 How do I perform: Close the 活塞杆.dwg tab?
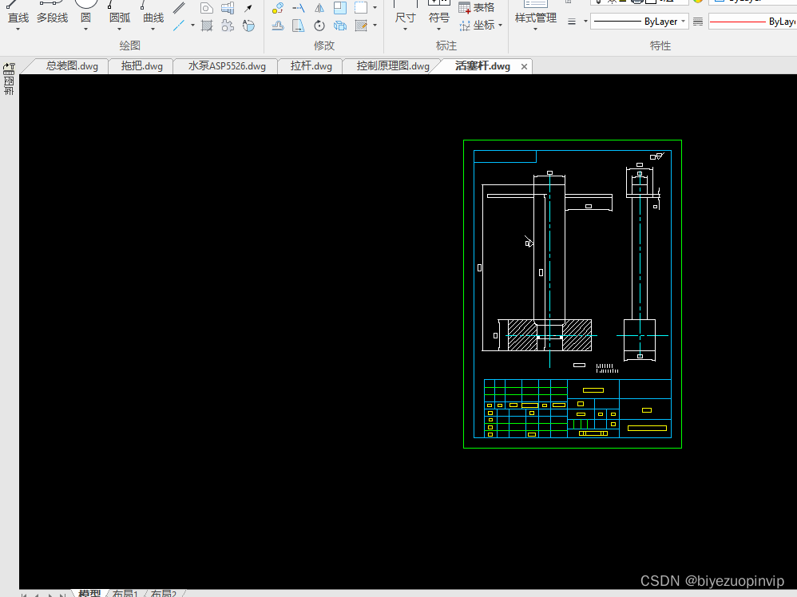click(x=524, y=66)
